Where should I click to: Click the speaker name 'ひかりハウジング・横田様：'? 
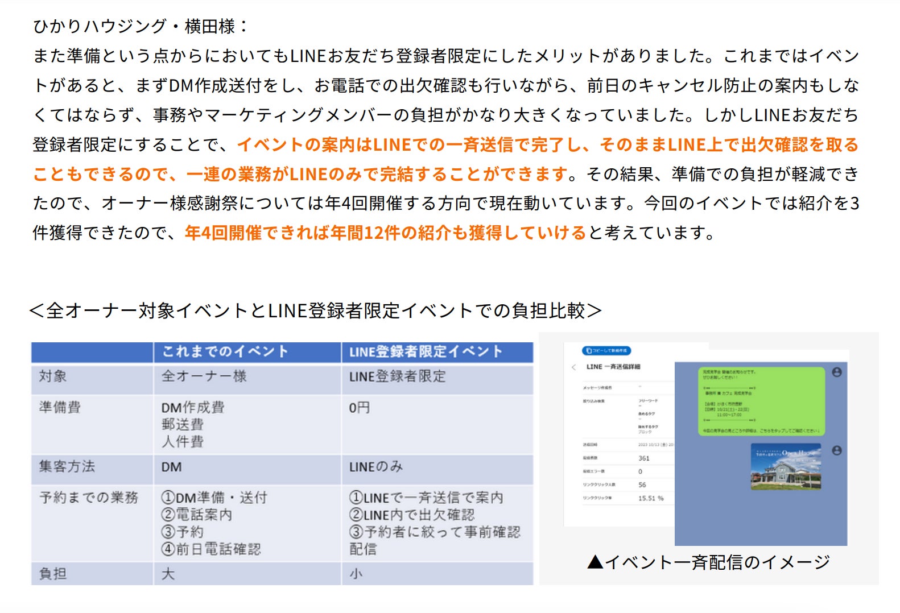pyautogui.click(x=142, y=26)
